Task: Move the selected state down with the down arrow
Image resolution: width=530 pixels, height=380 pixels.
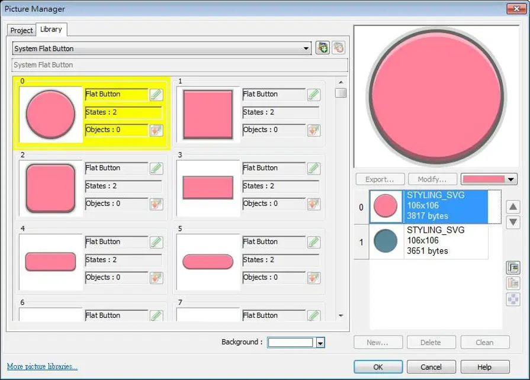Action: click(513, 222)
